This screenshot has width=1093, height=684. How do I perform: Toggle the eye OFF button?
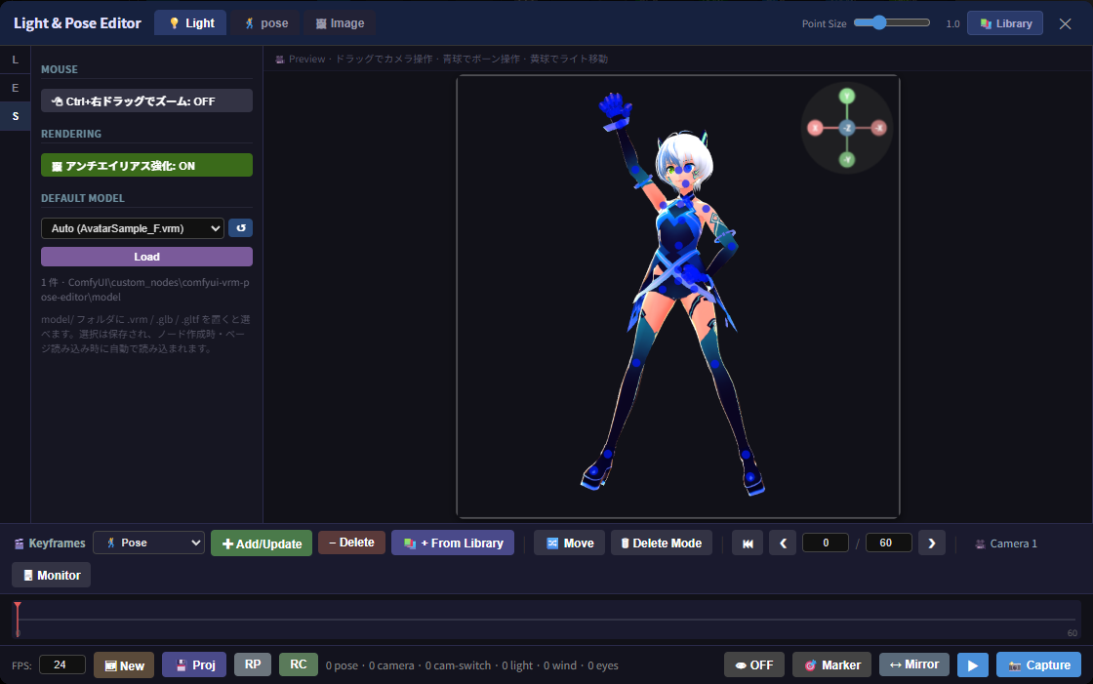coord(754,665)
